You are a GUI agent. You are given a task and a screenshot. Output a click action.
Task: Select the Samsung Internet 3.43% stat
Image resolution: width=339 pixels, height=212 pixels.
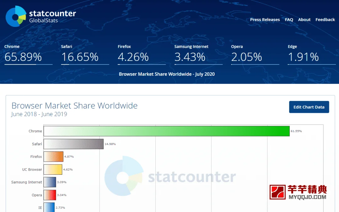pyautogui.click(x=198, y=54)
